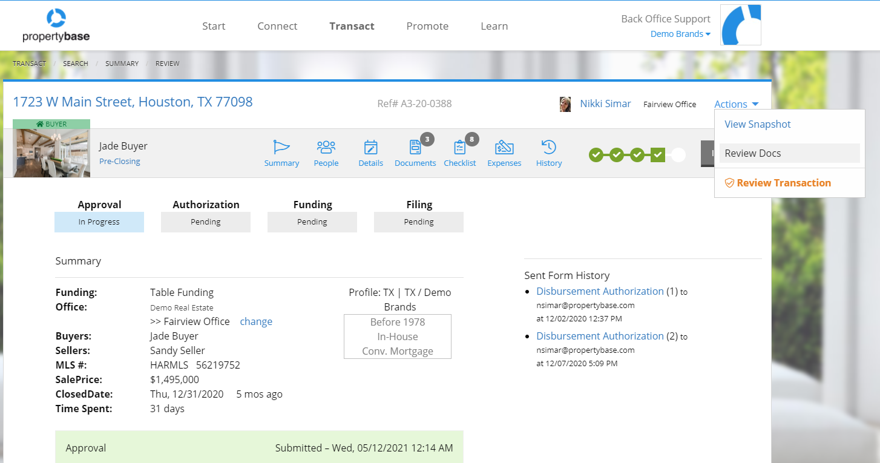Choose View Snapshot from the Actions menu
Viewport: 880px width, 463px height.
click(x=757, y=123)
